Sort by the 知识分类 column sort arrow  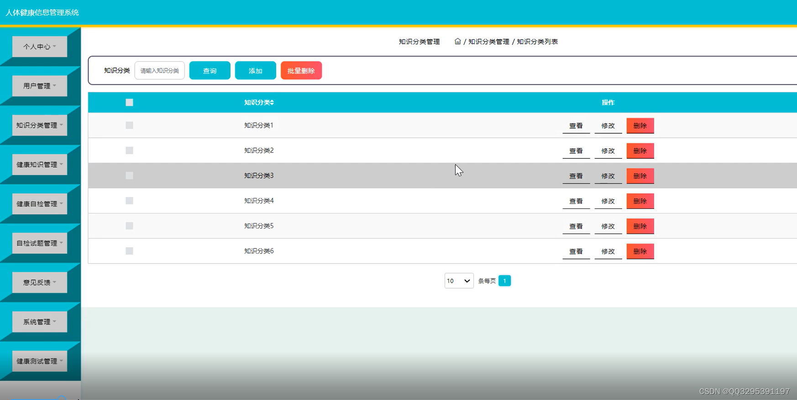point(272,103)
